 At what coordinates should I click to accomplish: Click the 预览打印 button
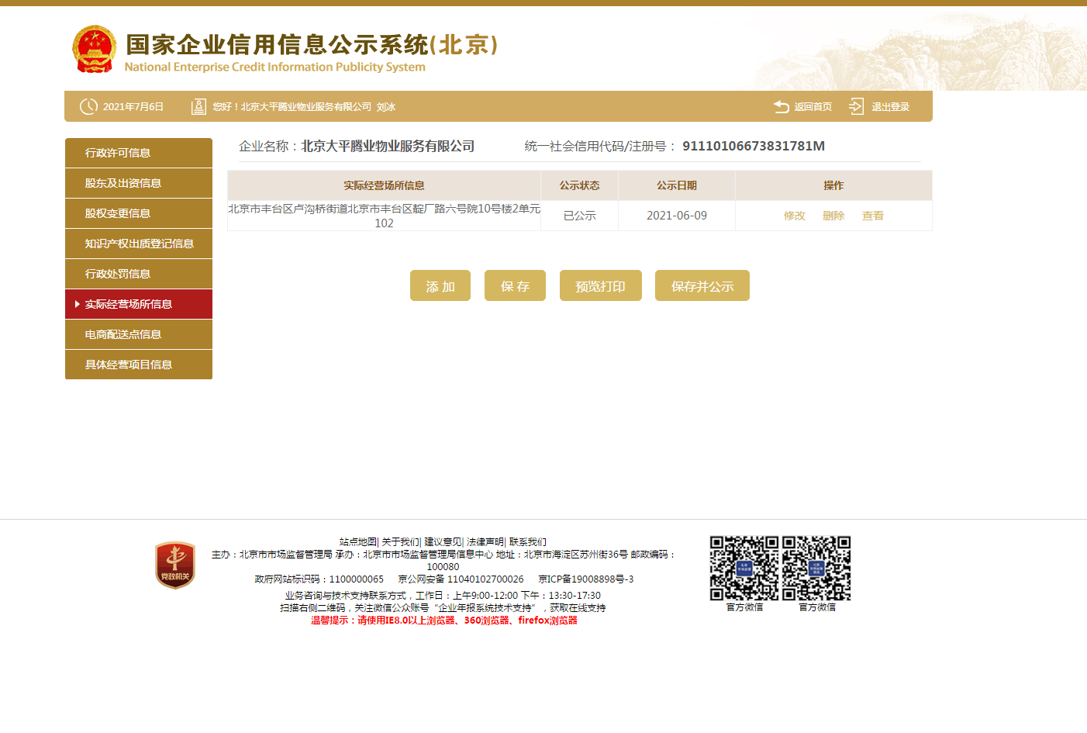pyautogui.click(x=601, y=285)
